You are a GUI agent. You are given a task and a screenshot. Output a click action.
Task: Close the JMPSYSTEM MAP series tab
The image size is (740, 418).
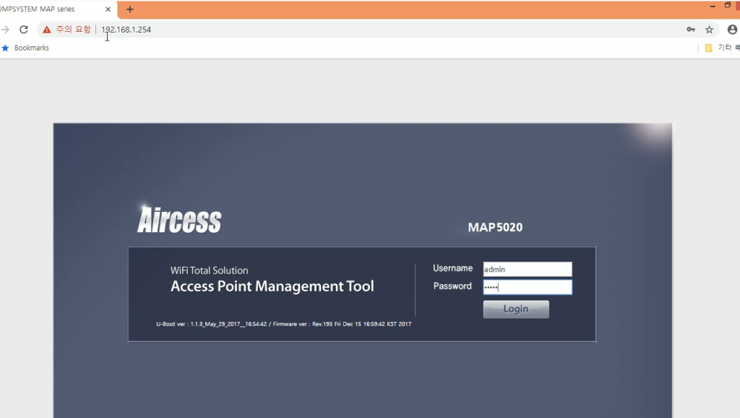[108, 9]
